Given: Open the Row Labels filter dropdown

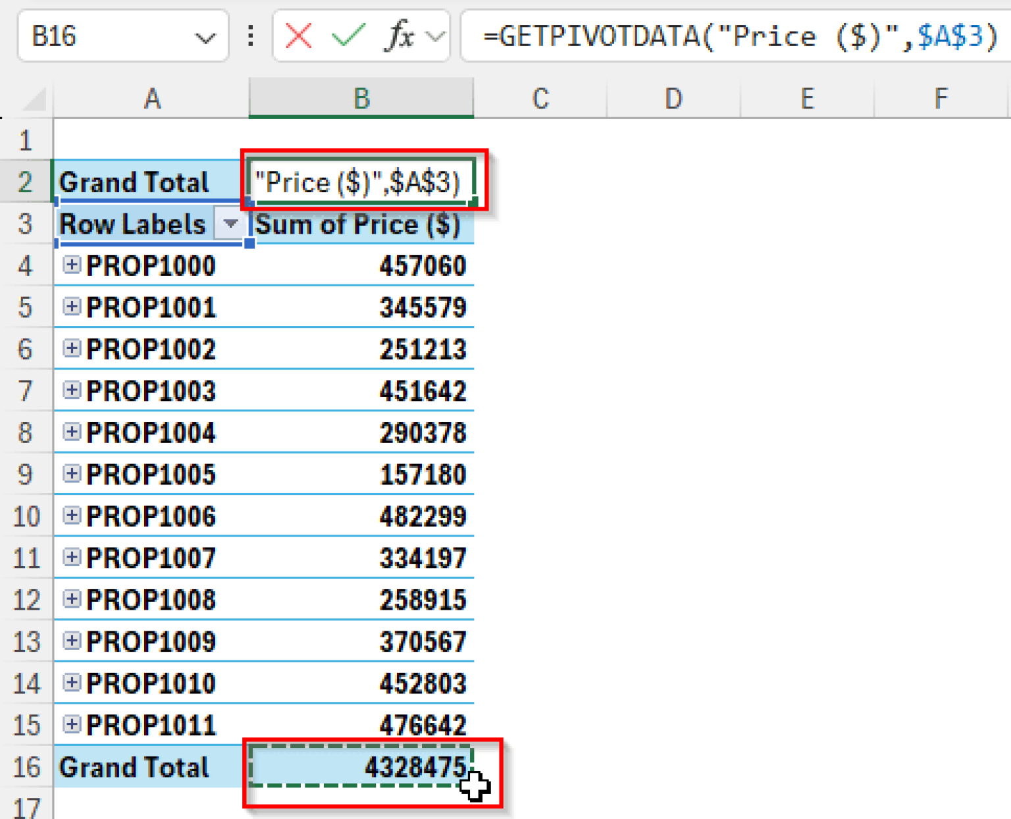Looking at the screenshot, I should [x=230, y=225].
